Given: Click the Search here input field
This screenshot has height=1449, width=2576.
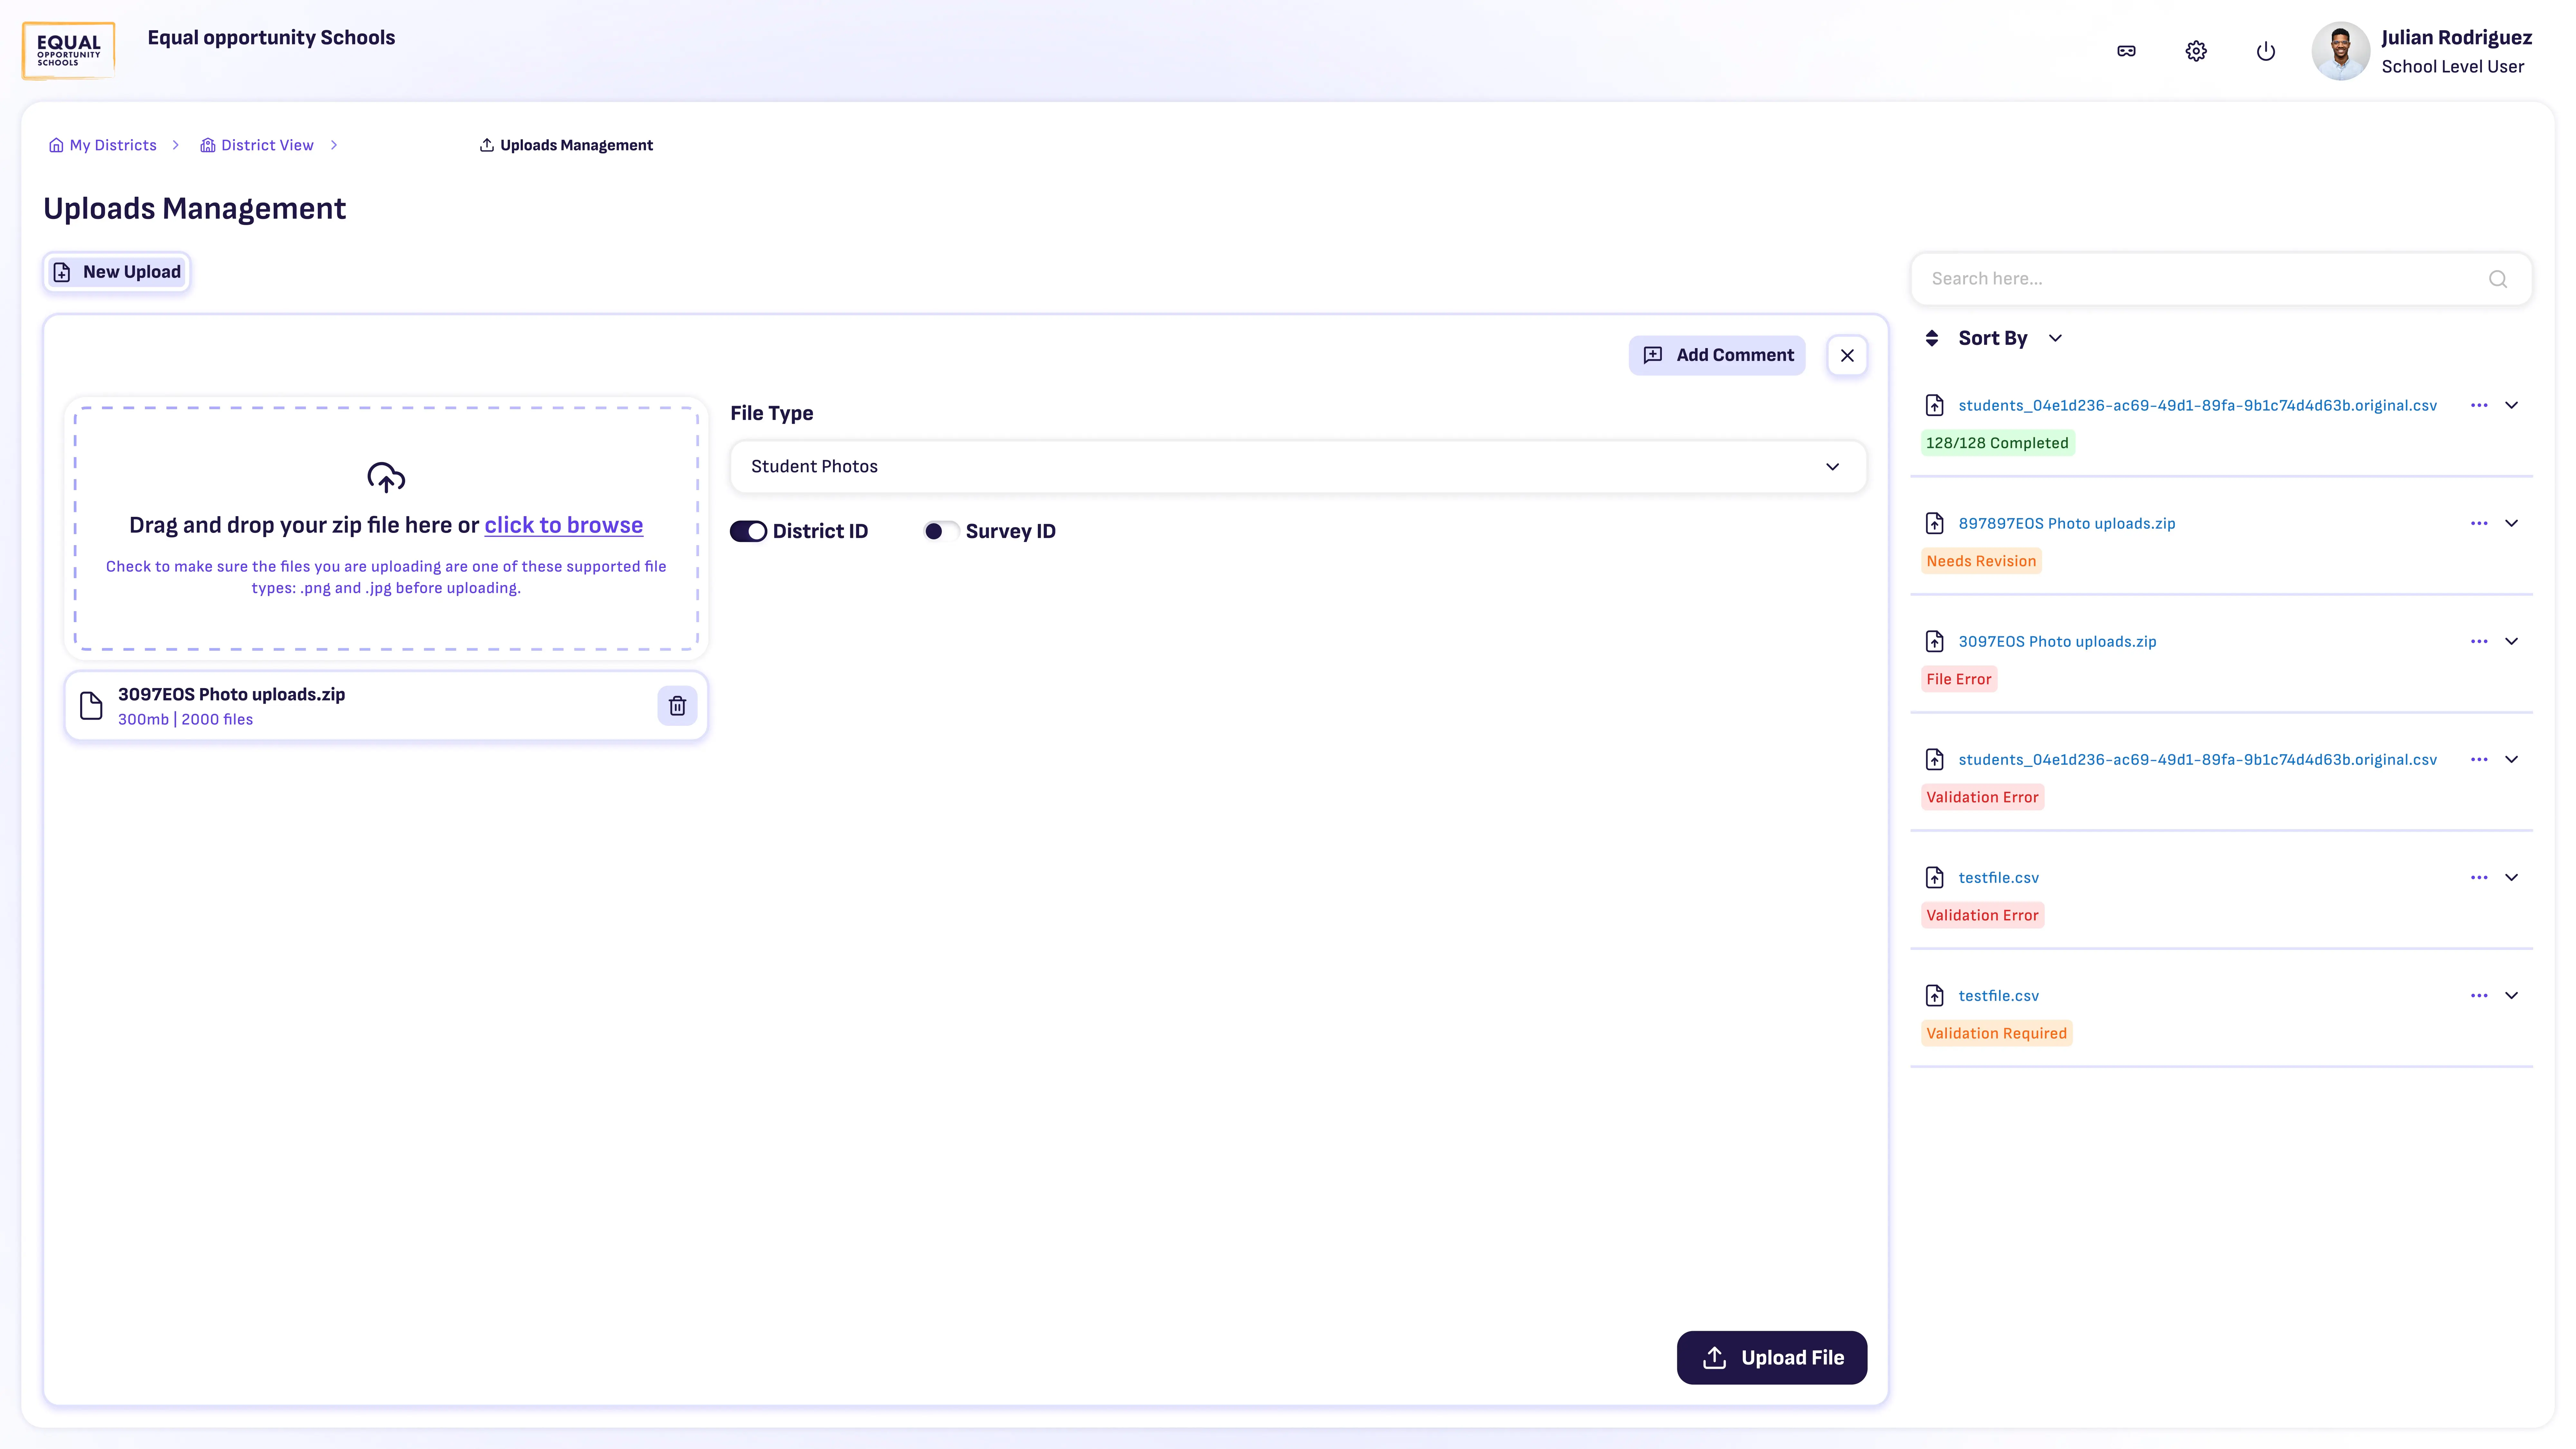Looking at the screenshot, I should [2221, 279].
